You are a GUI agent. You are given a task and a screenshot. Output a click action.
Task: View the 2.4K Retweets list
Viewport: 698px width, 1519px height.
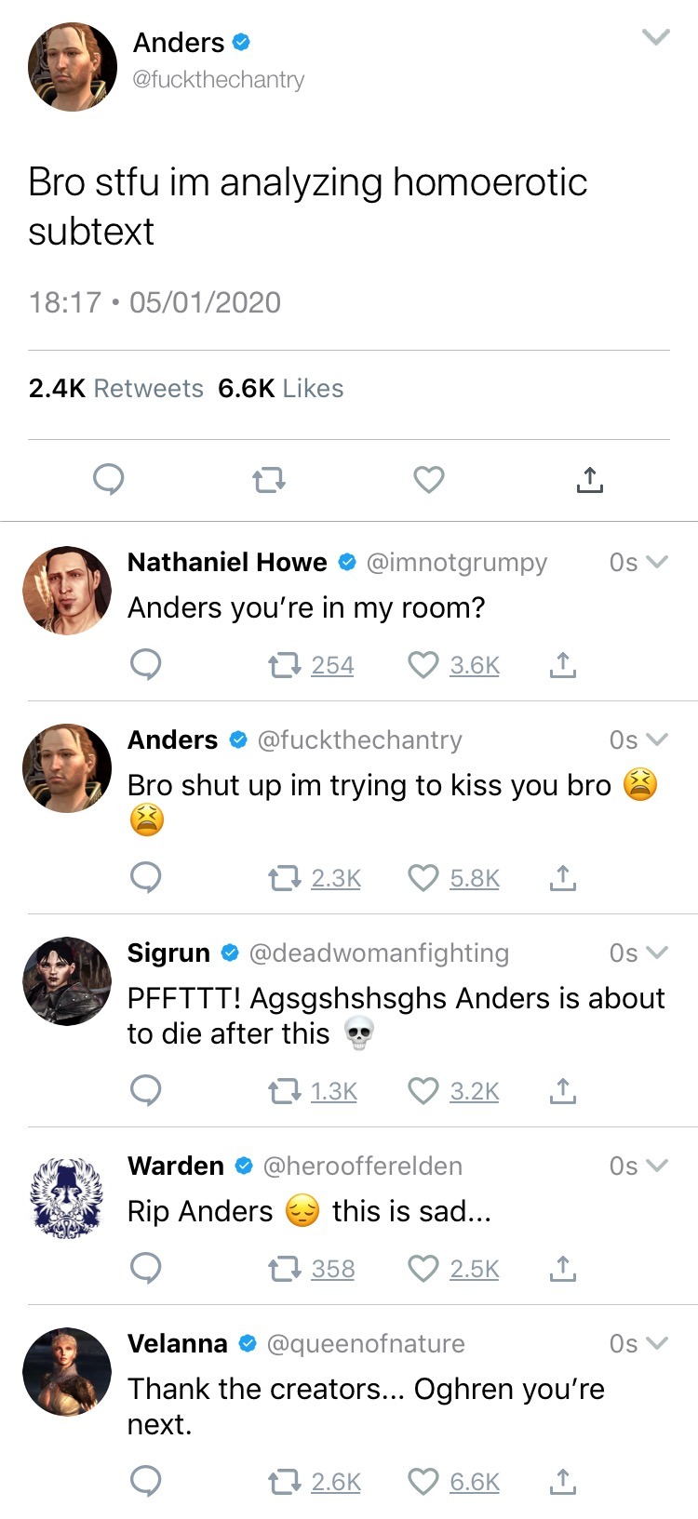[115, 388]
